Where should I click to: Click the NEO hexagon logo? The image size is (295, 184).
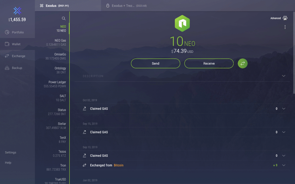(x=182, y=23)
